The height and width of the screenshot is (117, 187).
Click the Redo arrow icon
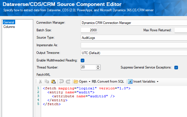(x=68, y=81)
